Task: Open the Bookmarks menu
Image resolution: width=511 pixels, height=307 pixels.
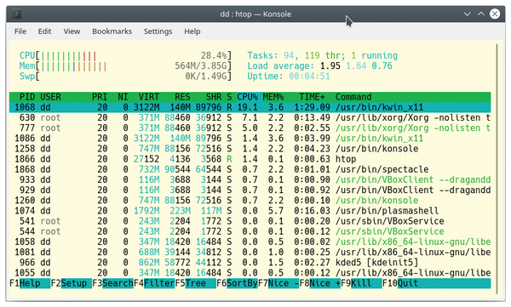Action: pos(112,31)
